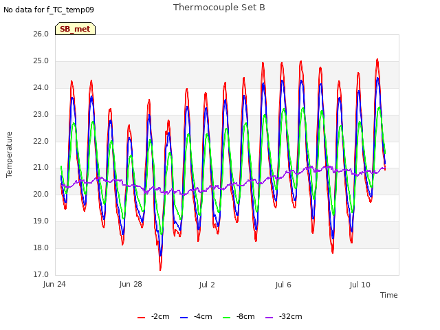Click the Jun 28 x-axis tick label

click(131, 285)
